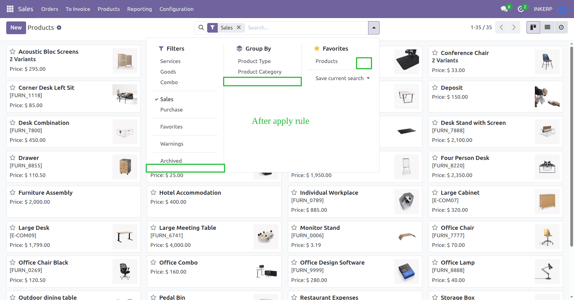Click the page vertical scrollbar

[x=572, y=146]
